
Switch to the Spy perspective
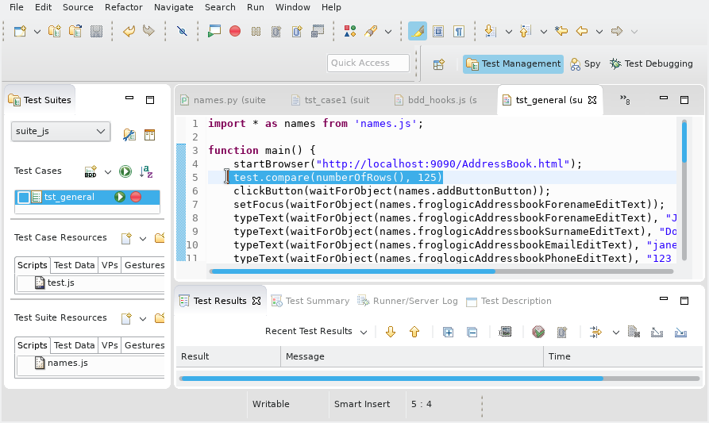[x=585, y=63]
